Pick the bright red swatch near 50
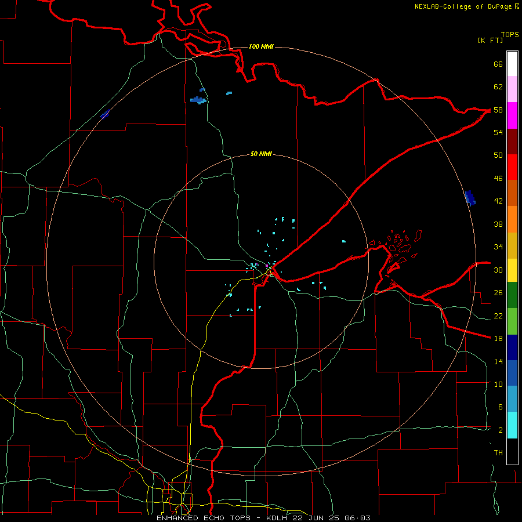The image size is (522, 522). click(512, 167)
